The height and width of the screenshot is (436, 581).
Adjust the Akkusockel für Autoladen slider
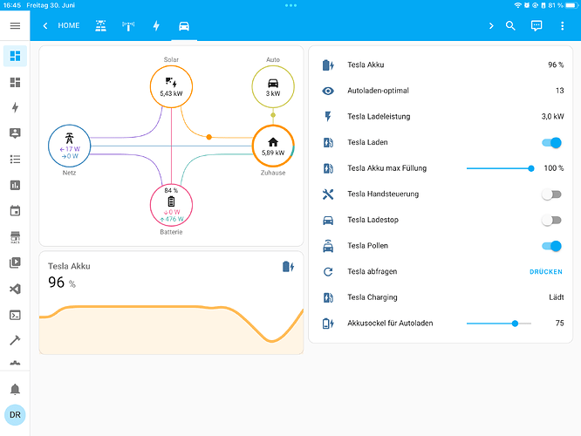click(499, 324)
